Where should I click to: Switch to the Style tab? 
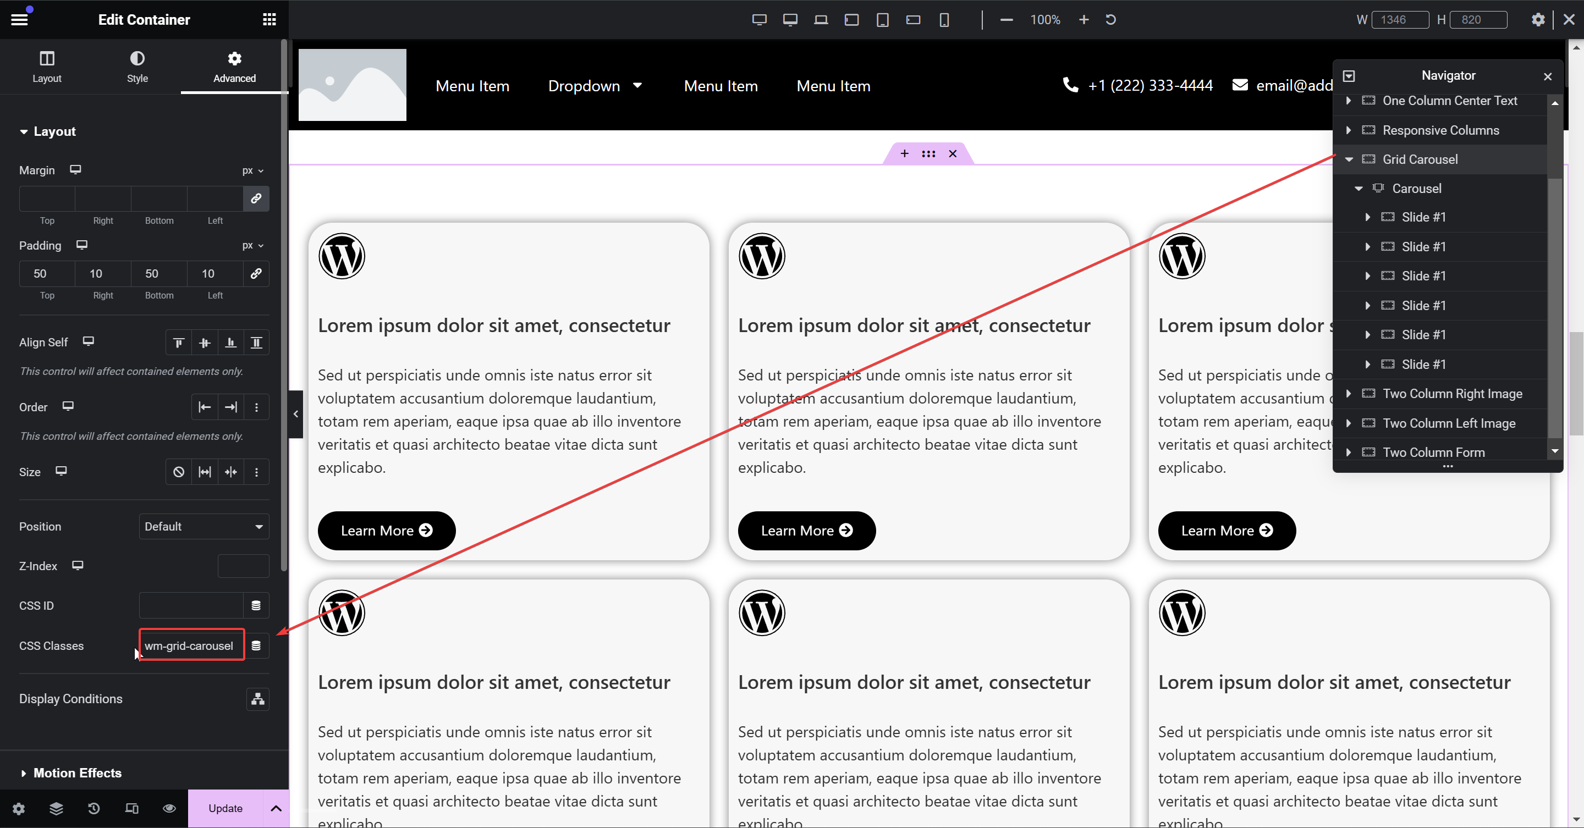[x=137, y=67]
